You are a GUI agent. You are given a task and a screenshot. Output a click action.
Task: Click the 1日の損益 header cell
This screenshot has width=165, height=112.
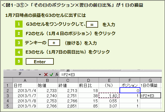tap(150, 85)
